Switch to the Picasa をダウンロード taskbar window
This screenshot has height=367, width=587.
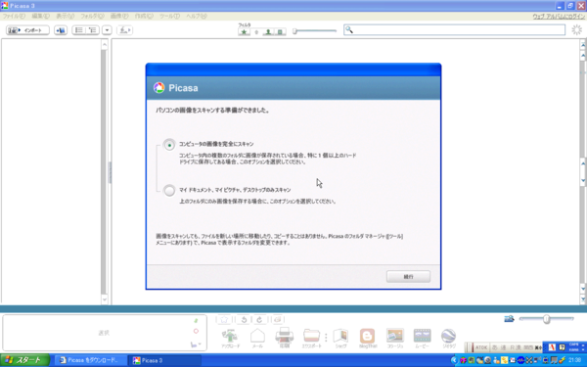tap(90, 360)
